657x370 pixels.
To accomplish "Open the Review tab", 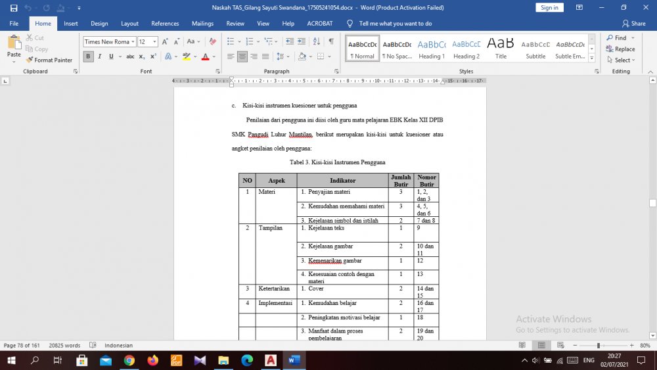I will point(235,24).
